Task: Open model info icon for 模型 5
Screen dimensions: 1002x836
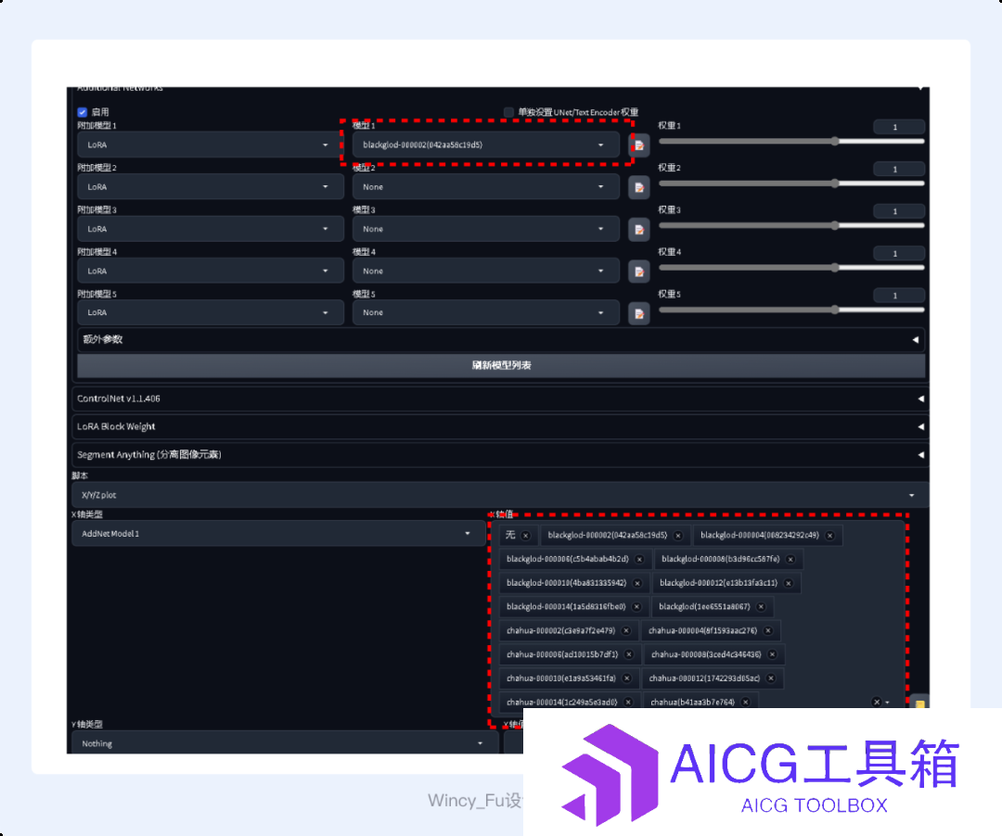Action: [639, 313]
